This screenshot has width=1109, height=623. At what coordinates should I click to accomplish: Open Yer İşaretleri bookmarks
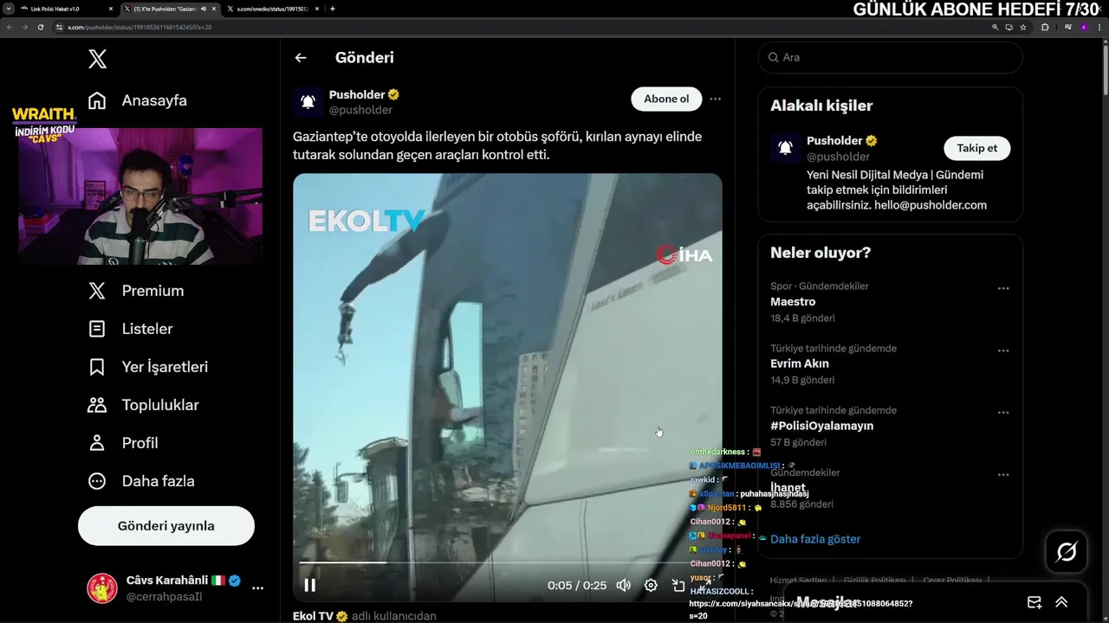(148, 367)
